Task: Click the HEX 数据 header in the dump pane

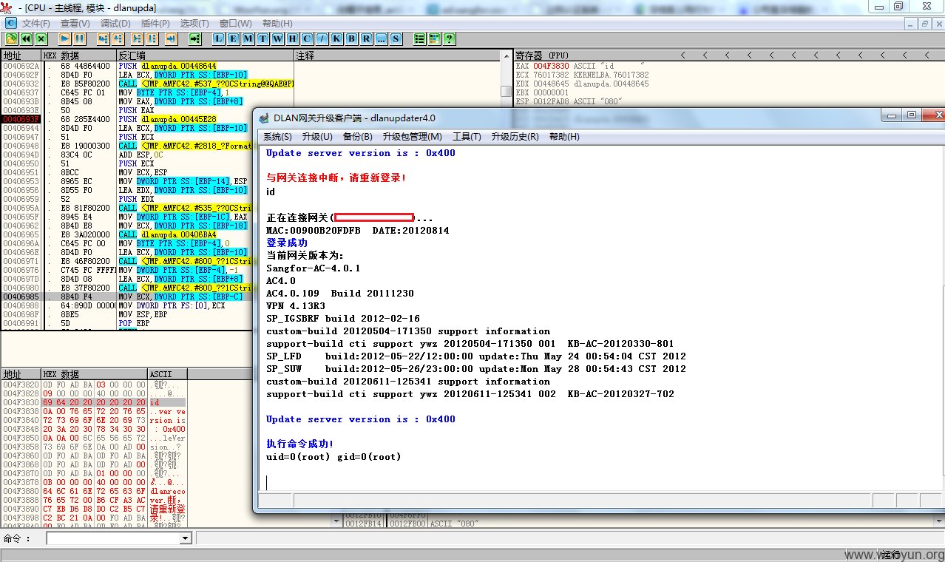Action: tap(94, 374)
